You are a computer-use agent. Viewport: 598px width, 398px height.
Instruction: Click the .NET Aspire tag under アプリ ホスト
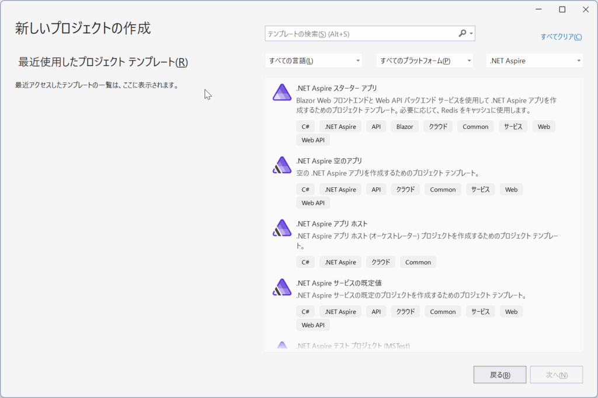(340, 262)
